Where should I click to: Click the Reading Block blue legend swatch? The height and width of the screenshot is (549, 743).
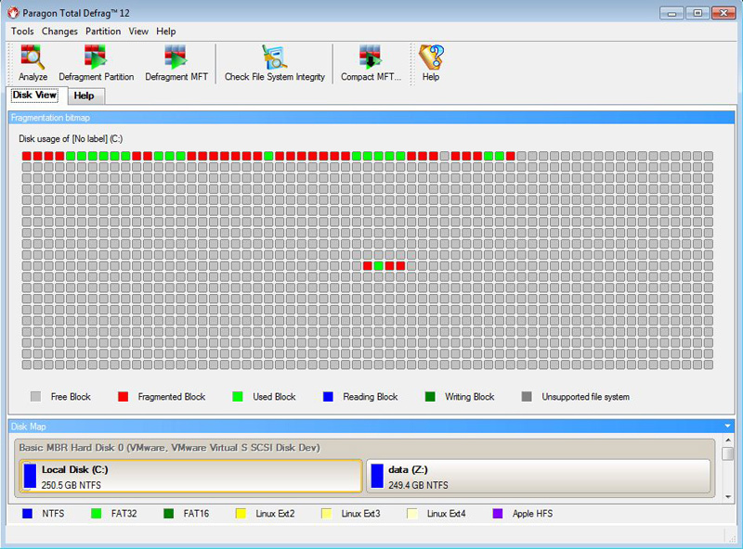[328, 397]
